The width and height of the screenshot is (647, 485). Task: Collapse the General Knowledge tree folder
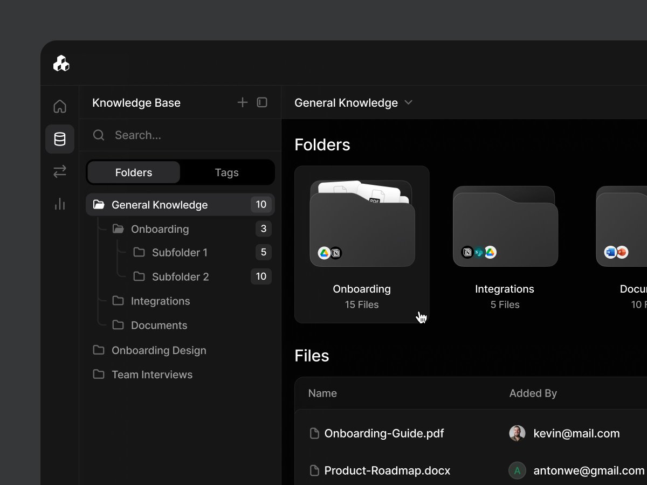click(x=99, y=205)
